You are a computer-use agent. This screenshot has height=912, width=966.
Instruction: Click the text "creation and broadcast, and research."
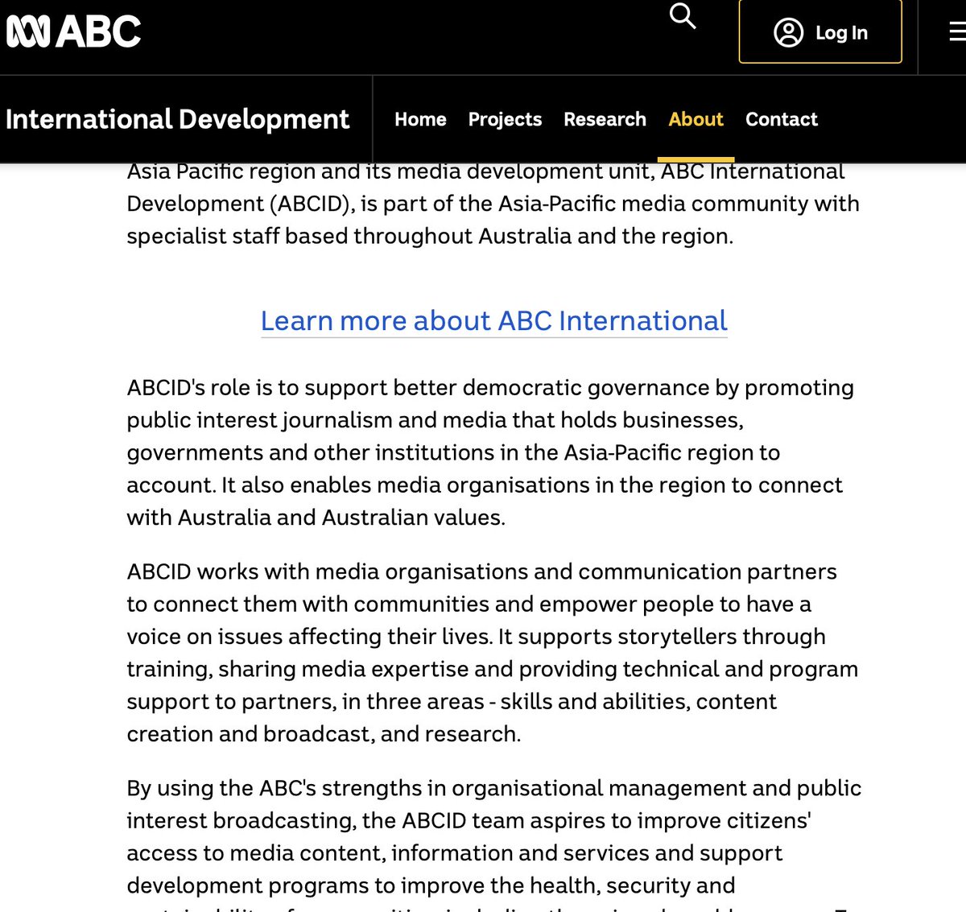pyautogui.click(x=324, y=734)
